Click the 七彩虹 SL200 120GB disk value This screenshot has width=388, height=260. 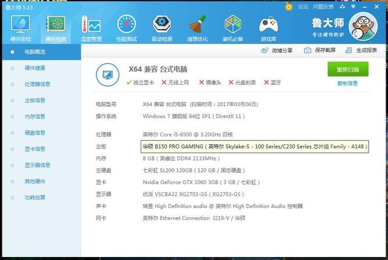click(x=194, y=170)
